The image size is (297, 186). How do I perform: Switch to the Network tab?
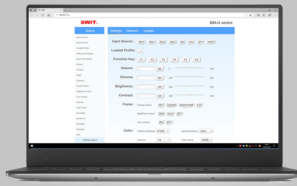(132, 31)
